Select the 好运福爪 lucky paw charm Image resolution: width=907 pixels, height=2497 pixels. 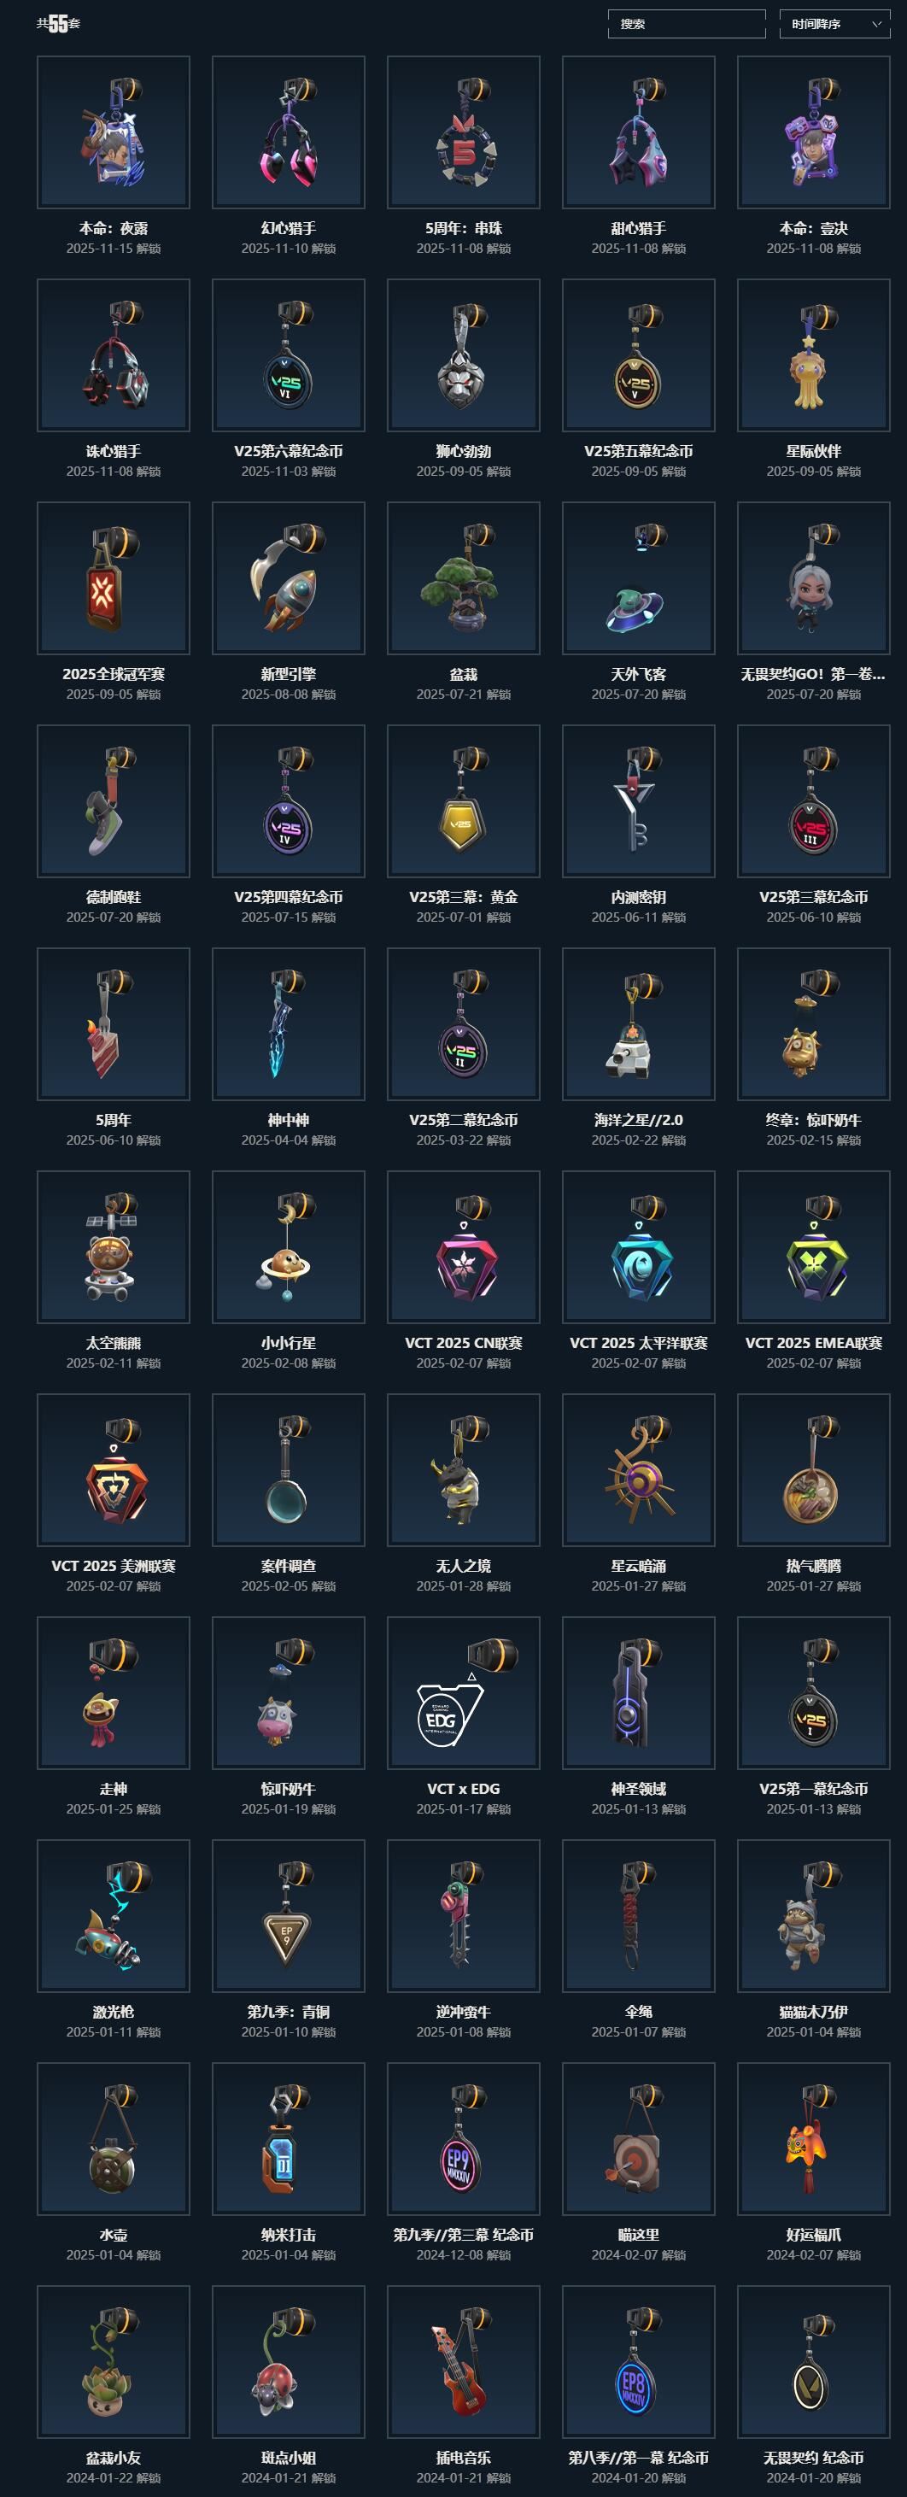(x=813, y=2138)
